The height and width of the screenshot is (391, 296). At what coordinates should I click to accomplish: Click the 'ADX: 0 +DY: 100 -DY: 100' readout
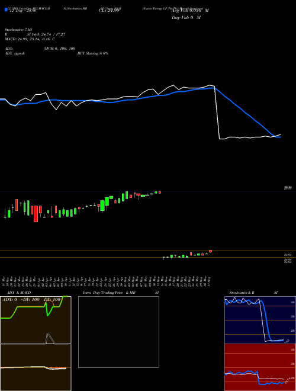coord(31,299)
